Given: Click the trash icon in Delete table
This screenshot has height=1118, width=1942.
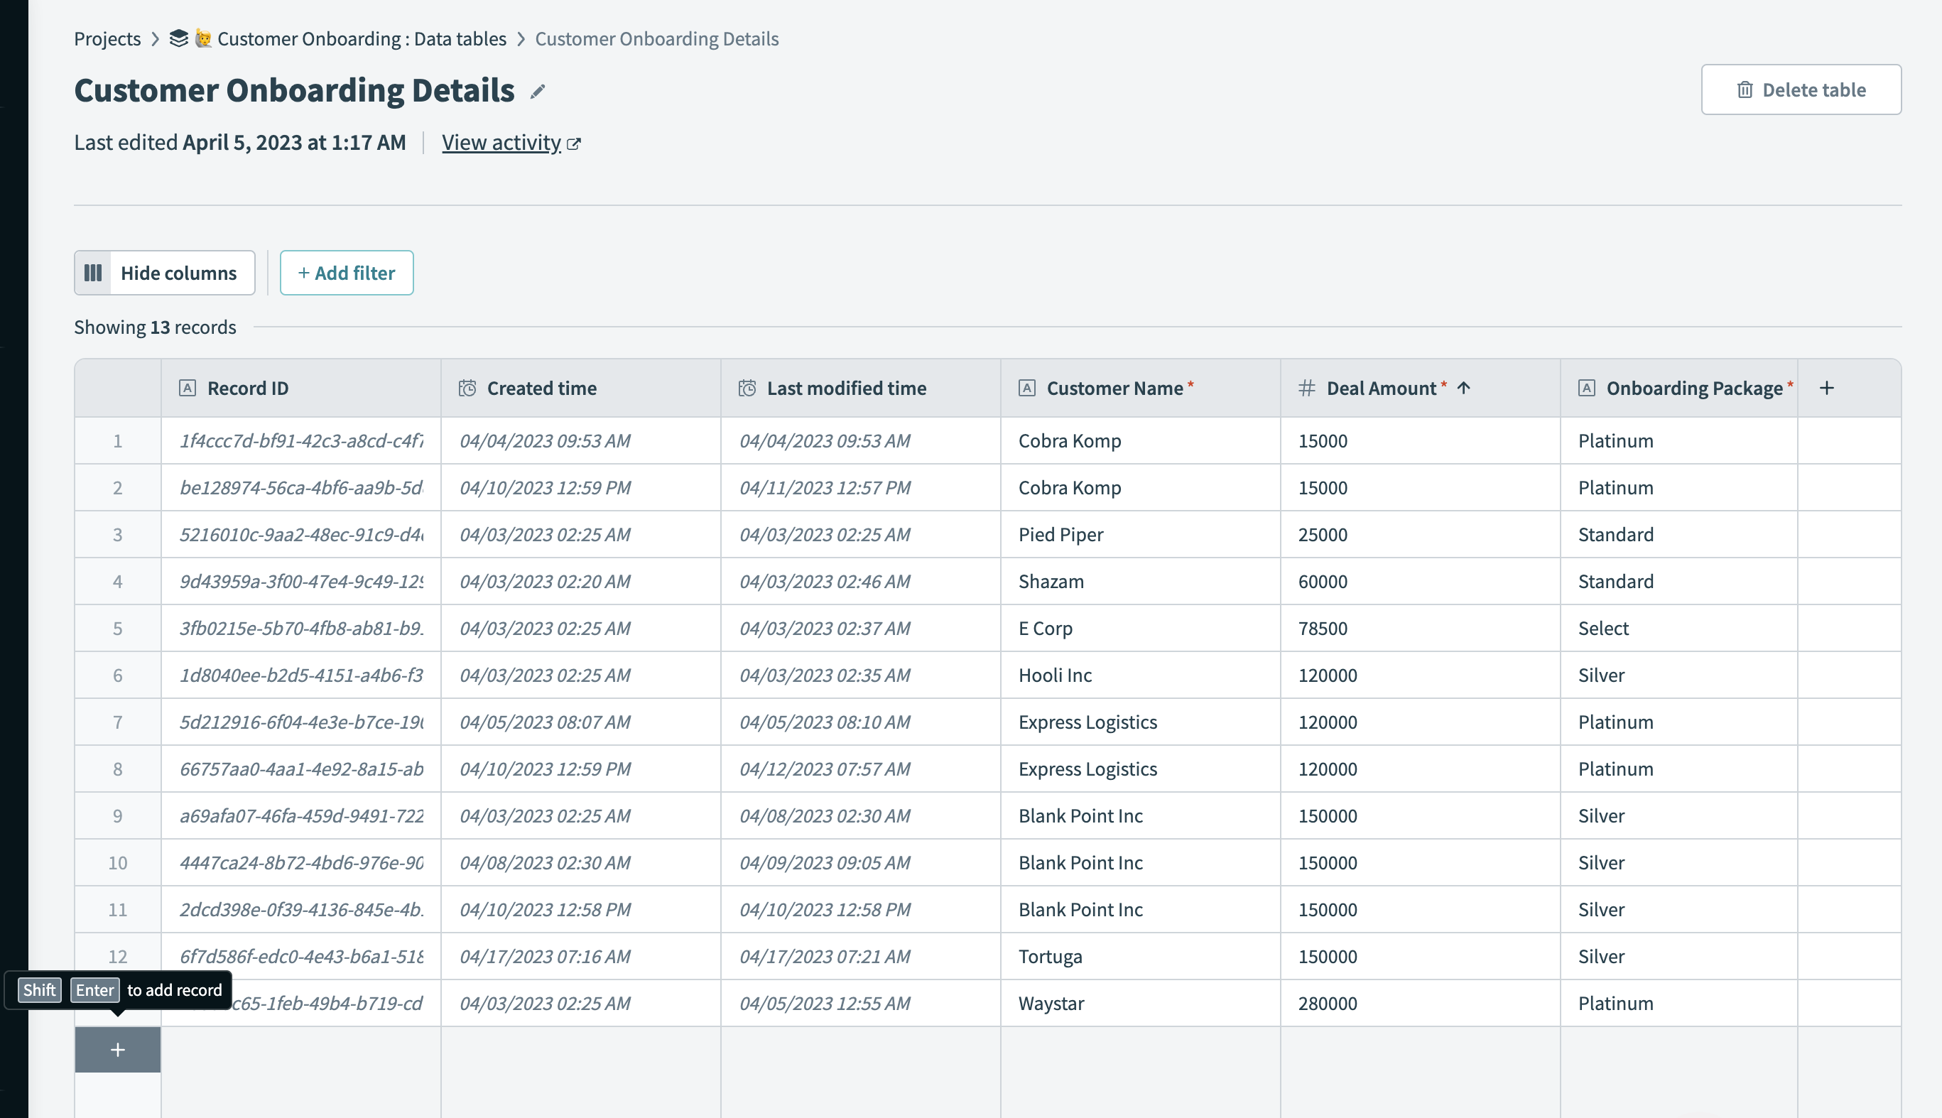Looking at the screenshot, I should 1745,89.
